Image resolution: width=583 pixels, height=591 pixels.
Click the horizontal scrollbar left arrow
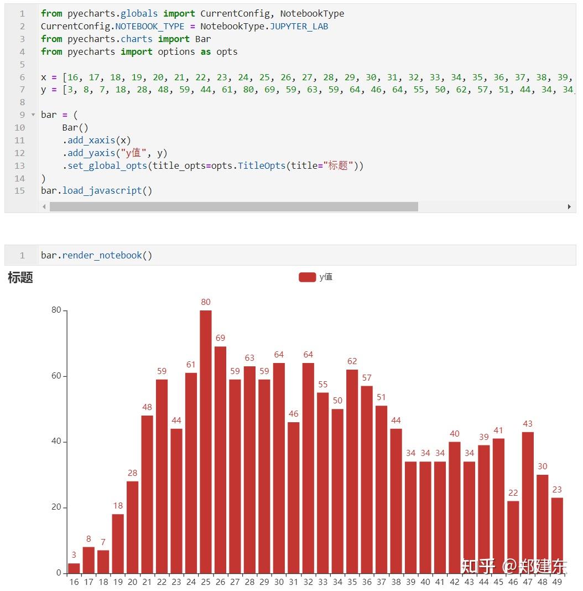tap(44, 206)
